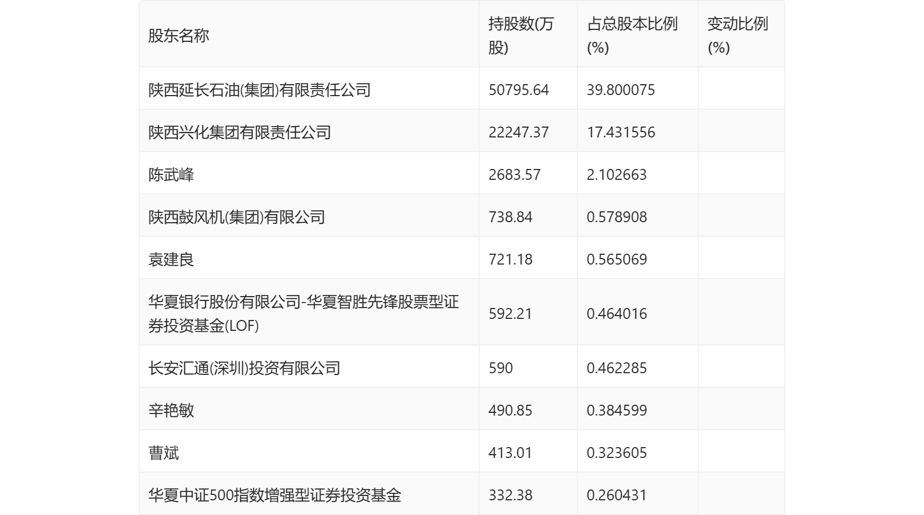Click the value 22247.37
This screenshot has width=924, height=515.
click(519, 132)
